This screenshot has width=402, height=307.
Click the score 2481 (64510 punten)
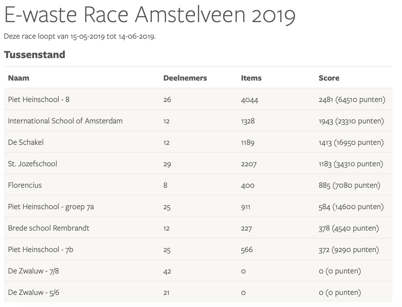point(352,100)
